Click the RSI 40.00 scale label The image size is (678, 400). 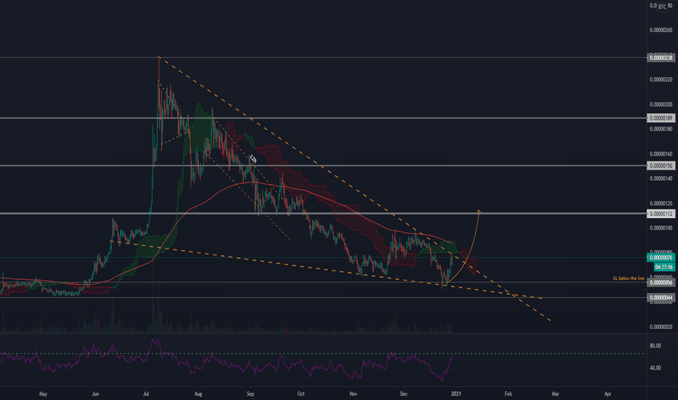(x=655, y=368)
